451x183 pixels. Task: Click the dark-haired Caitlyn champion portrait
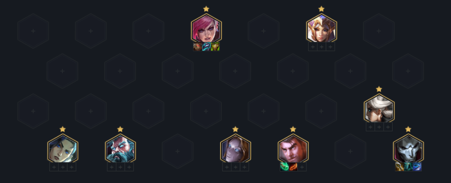[63, 149]
